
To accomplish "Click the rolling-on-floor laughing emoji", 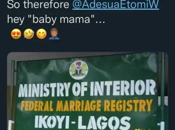I will pos(29,34).
